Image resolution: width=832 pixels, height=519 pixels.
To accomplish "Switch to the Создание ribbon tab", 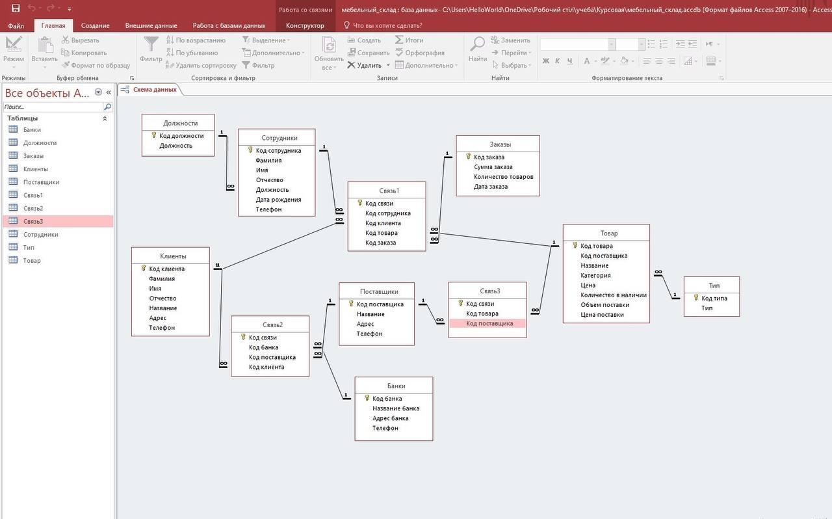I will tap(96, 25).
